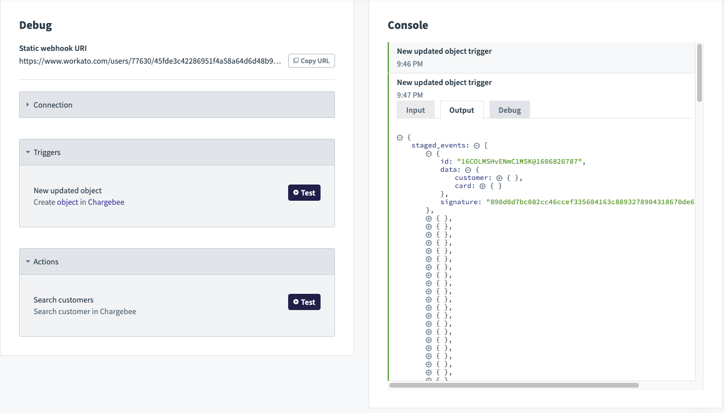The height and width of the screenshot is (413, 725).
Task: Open the object link in trigger description
Action: click(67, 202)
